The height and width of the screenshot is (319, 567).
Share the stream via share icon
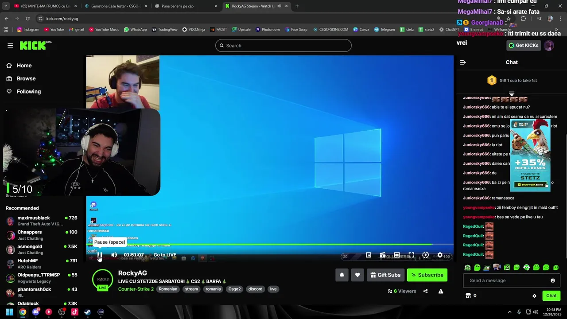click(426, 291)
